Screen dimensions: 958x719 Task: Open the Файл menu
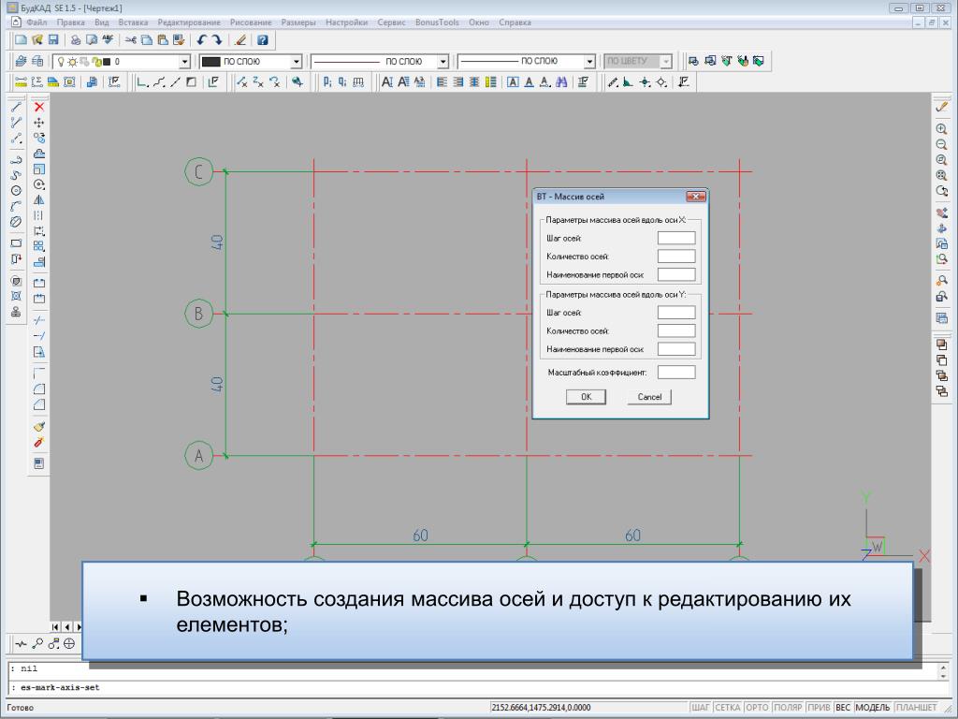tap(36, 22)
